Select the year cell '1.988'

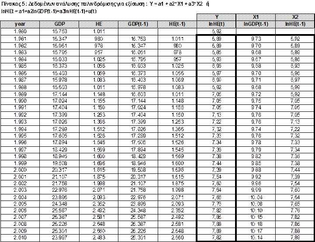pyautogui.click(x=20, y=87)
